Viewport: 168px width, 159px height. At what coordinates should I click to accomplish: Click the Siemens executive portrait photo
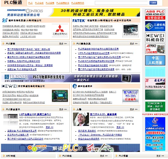[81, 119]
